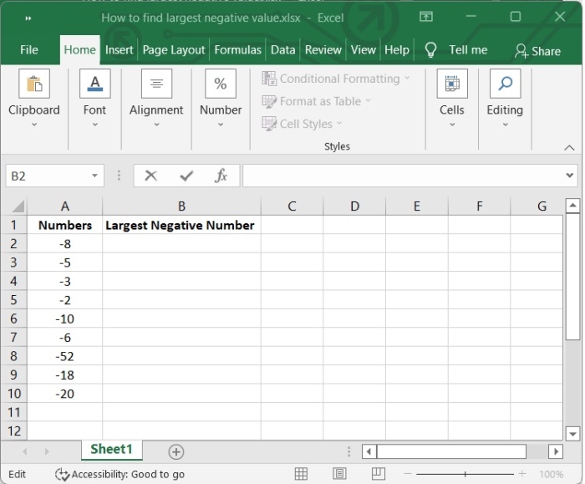Open the Font group icon
The image size is (585, 484).
coord(95,84)
